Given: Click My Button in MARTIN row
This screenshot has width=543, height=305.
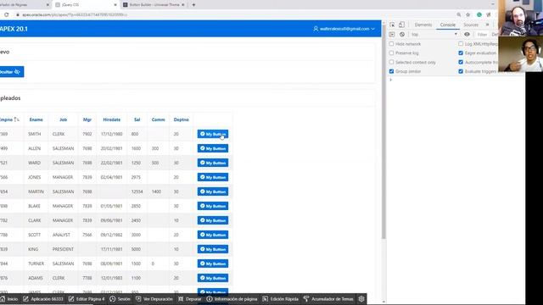Looking at the screenshot, I should click(x=213, y=191).
